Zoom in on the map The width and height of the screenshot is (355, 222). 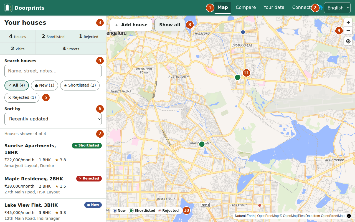coord(348,22)
